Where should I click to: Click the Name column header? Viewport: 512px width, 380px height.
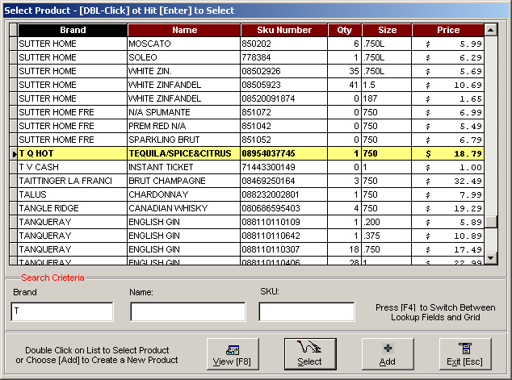tap(184, 30)
